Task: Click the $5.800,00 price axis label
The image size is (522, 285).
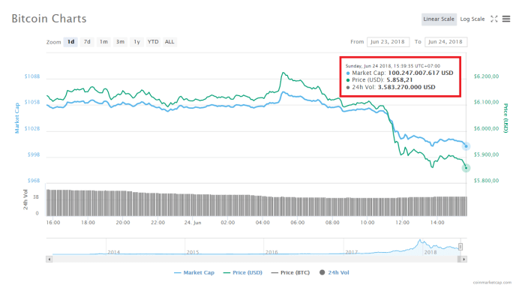Action: point(487,181)
